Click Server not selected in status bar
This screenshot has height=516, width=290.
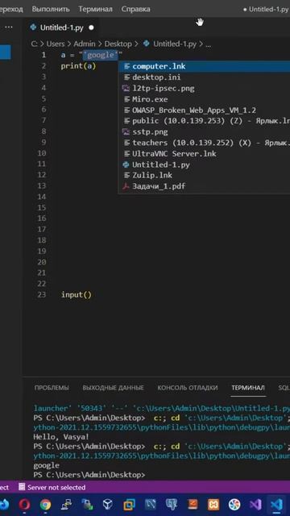[52, 487]
